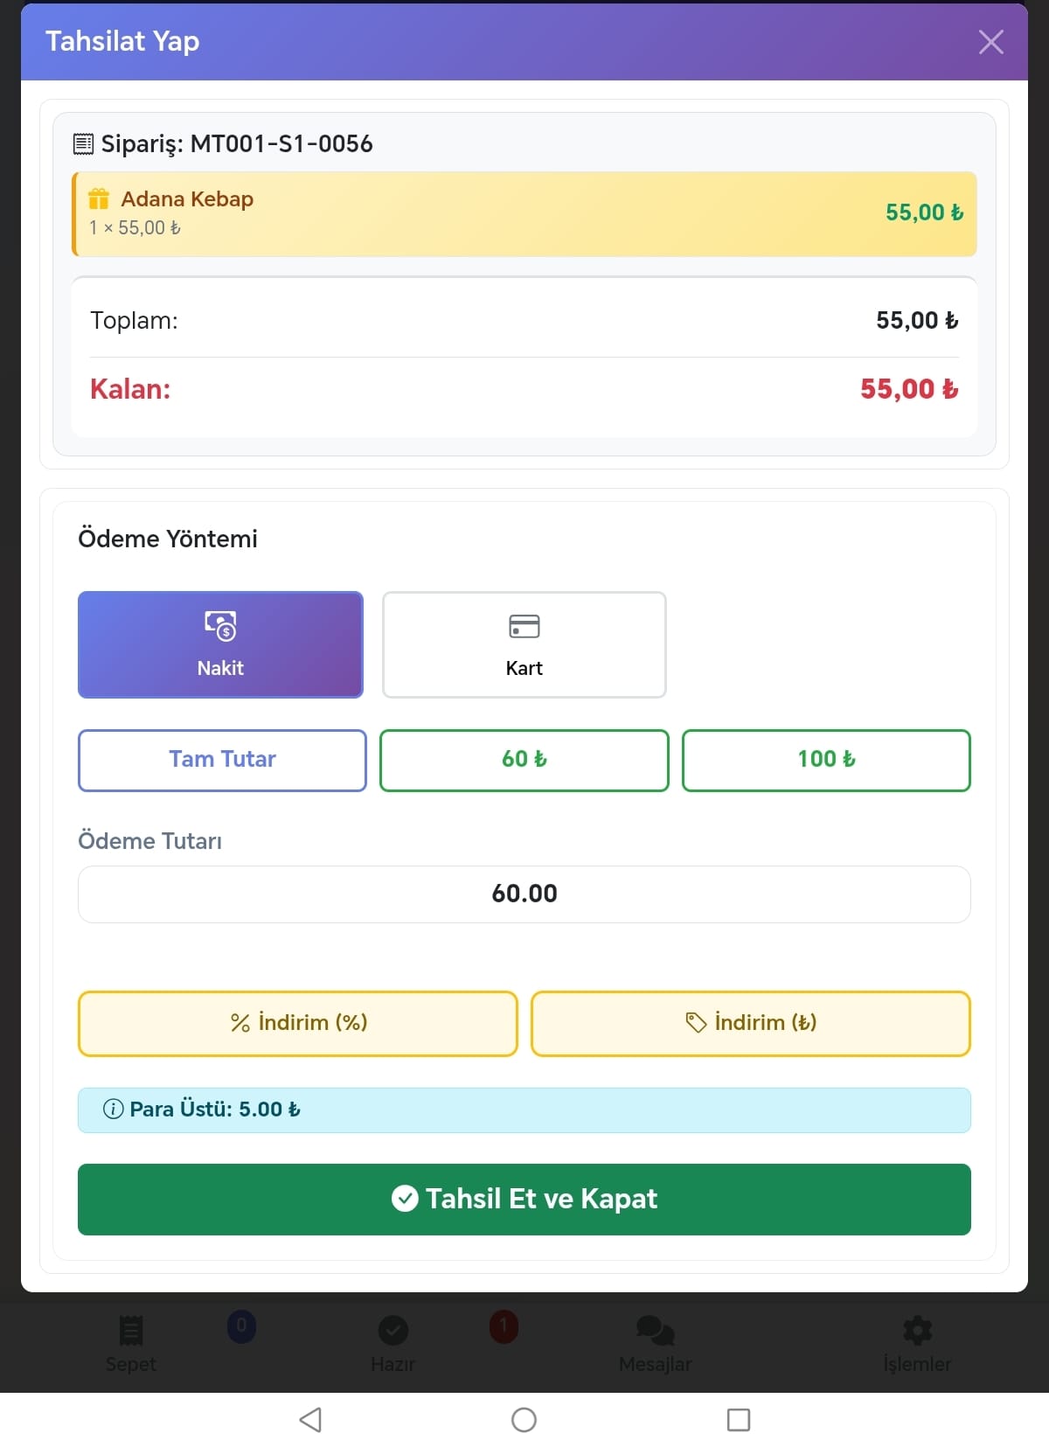
Task: Focus the Ödeme Tutarı amount field
Action: (x=524, y=894)
